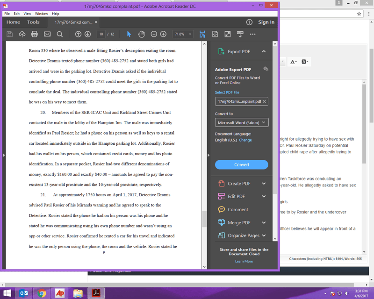Click the Save file icon in Acrobat toolbar
Image resolution: width=374 pixels, height=299 pixels.
point(9,34)
